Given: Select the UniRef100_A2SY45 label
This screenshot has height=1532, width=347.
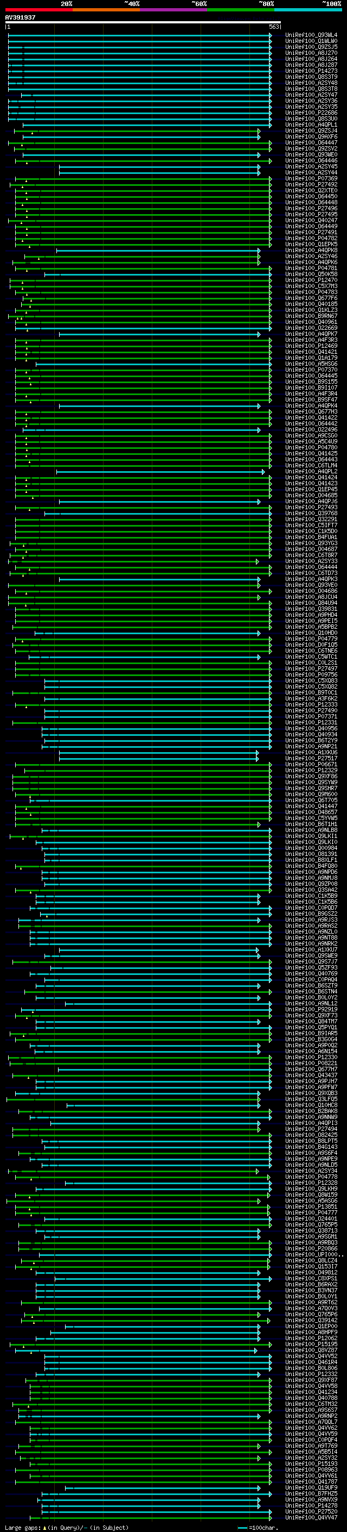Looking at the screenshot, I should pos(311,166).
